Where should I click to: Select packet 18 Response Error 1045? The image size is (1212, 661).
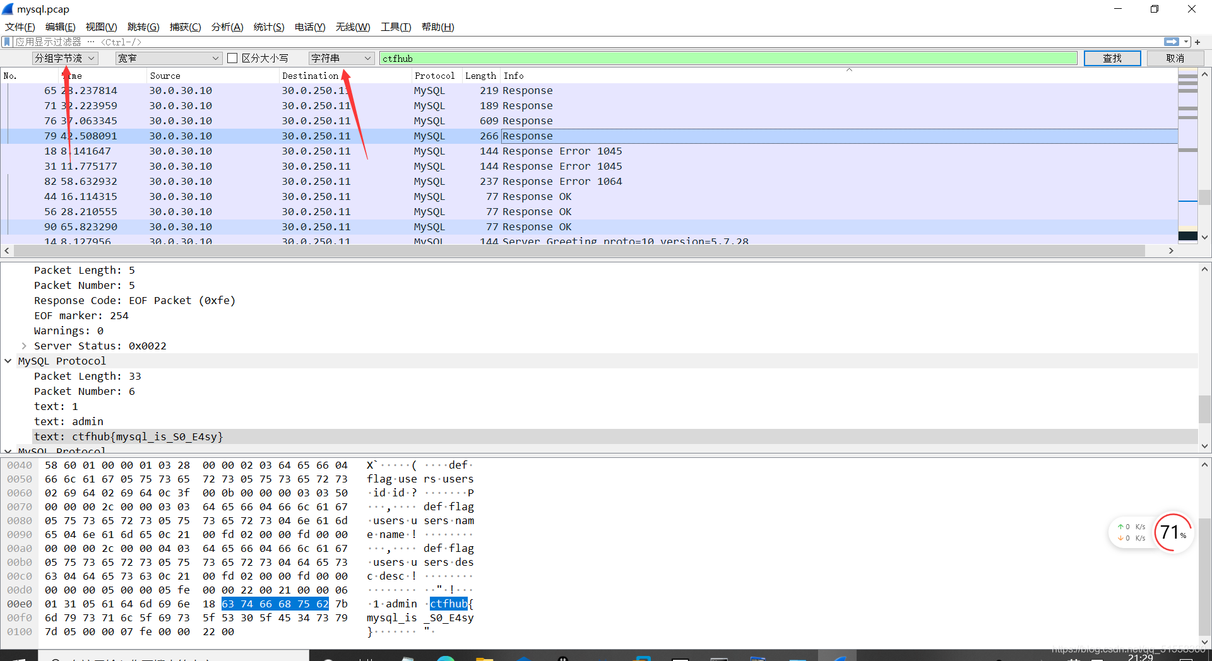[x=590, y=151]
